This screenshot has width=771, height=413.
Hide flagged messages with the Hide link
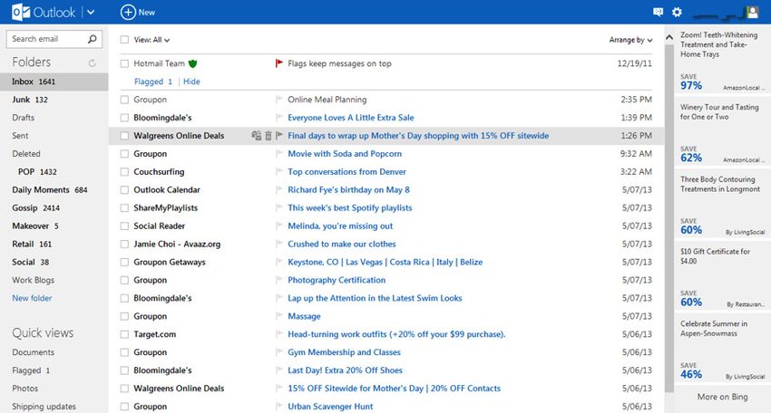pyautogui.click(x=191, y=82)
